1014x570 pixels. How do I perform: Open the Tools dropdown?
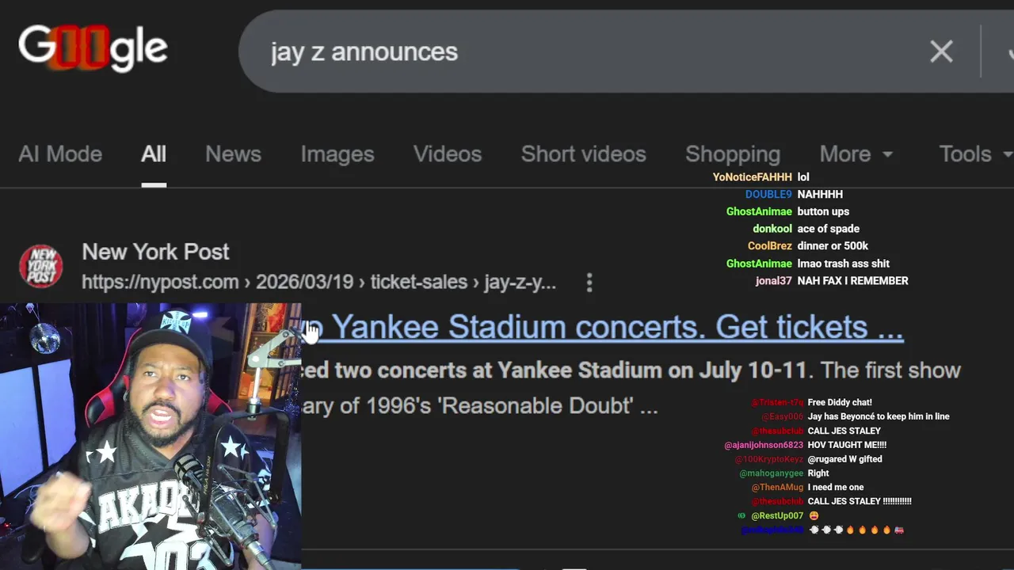976,154
